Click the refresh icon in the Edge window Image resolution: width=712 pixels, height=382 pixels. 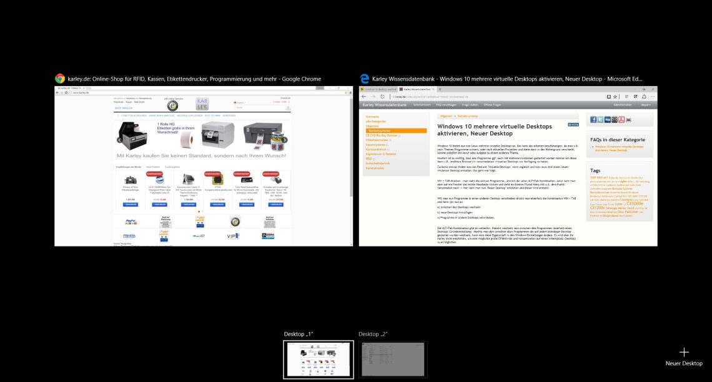pyautogui.click(x=382, y=97)
